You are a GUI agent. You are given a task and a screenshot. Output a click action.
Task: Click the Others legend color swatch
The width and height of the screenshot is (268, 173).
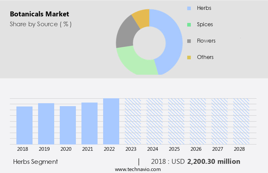(189, 57)
